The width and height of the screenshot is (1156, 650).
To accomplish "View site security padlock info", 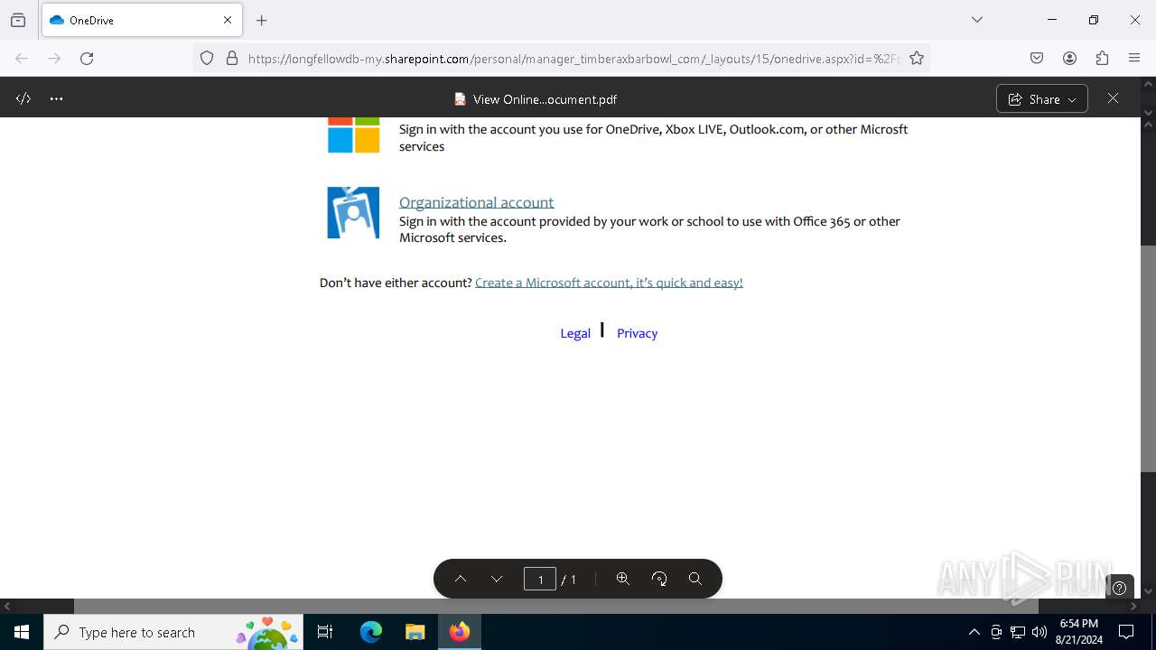I will click(232, 58).
